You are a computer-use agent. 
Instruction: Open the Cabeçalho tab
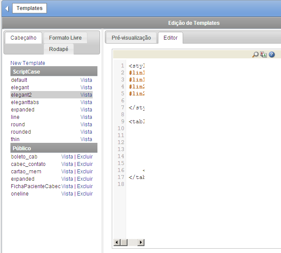(23, 38)
